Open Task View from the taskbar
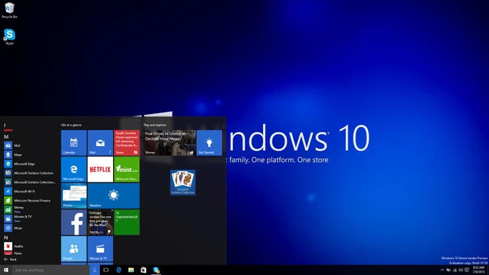This screenshot has width=489, height=275. (x=106, y=270)
